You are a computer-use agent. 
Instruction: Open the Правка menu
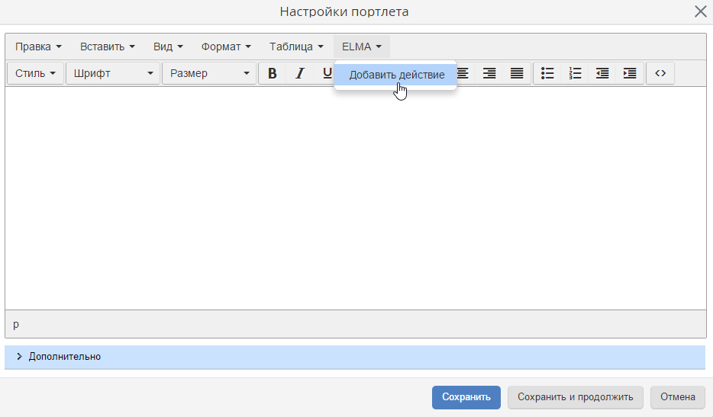(x=38, y=47)
